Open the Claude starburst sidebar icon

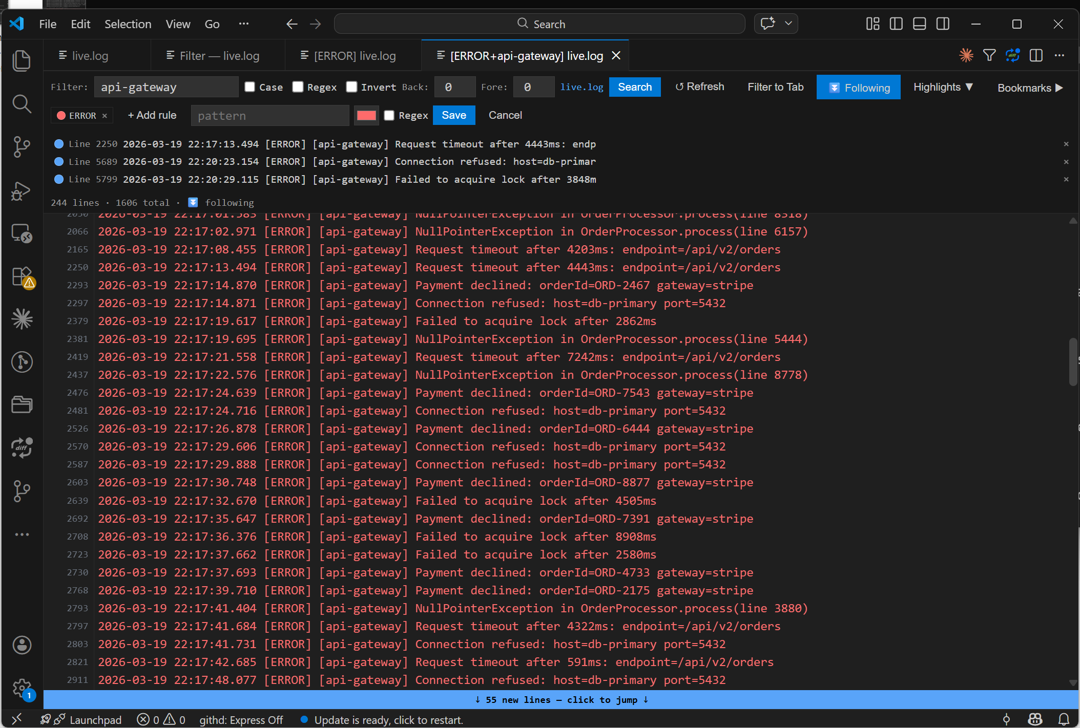coord(22,319)
